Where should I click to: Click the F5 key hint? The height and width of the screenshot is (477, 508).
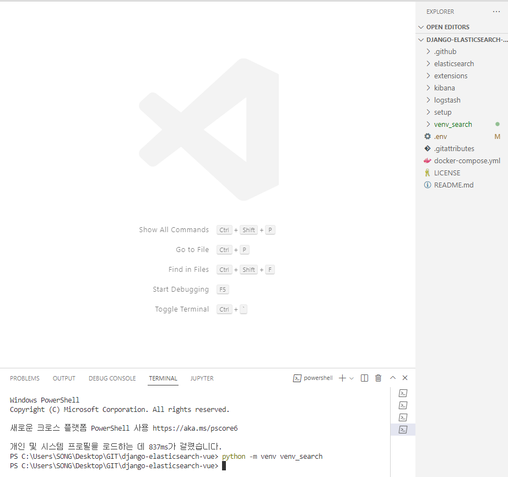click(x=223, y=290)
